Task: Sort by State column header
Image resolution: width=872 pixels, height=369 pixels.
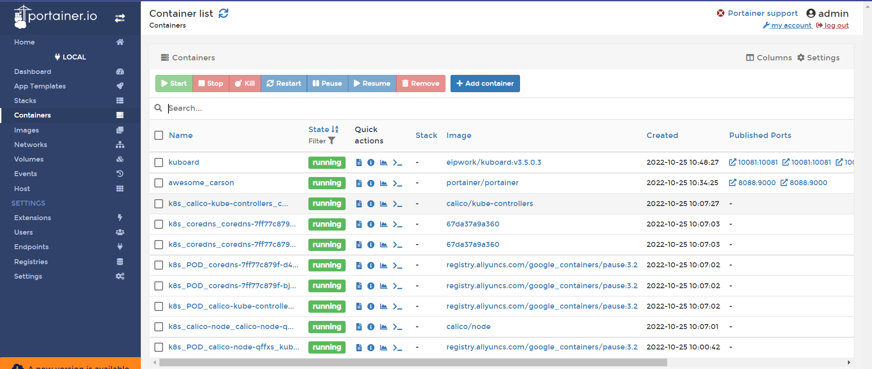Action: point(323,129)
